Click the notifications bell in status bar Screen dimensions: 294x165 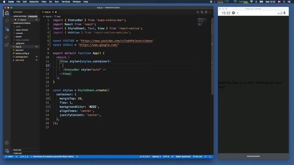(x=210, y=157)
